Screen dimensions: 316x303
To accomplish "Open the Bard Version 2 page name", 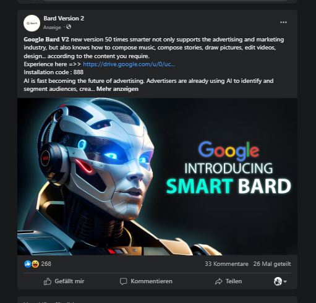I will coord(64,19).
